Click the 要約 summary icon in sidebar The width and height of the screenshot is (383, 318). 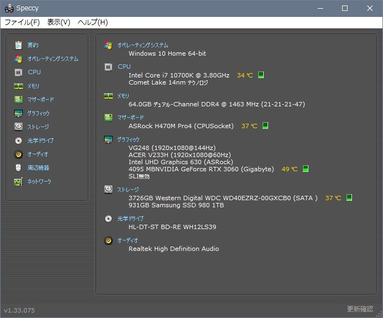click(19, 45)
